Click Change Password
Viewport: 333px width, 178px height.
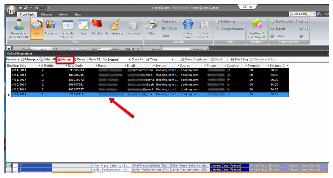point(230,29)
